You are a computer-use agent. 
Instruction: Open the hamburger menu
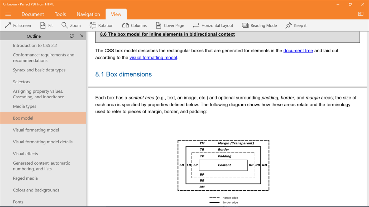(x=8, y=14)
